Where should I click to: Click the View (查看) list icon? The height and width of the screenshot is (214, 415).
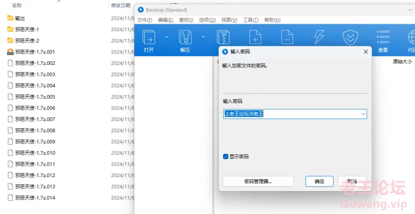pos(383,37)
